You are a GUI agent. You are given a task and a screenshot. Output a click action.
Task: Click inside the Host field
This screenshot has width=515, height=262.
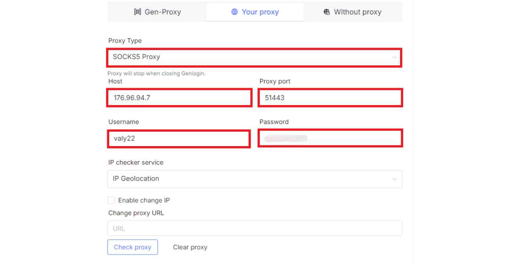coord(179,98)
